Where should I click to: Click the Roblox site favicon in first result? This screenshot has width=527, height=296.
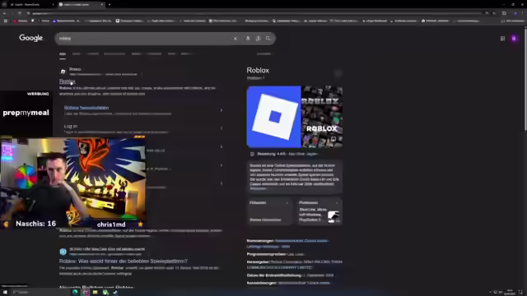[63, 72]
